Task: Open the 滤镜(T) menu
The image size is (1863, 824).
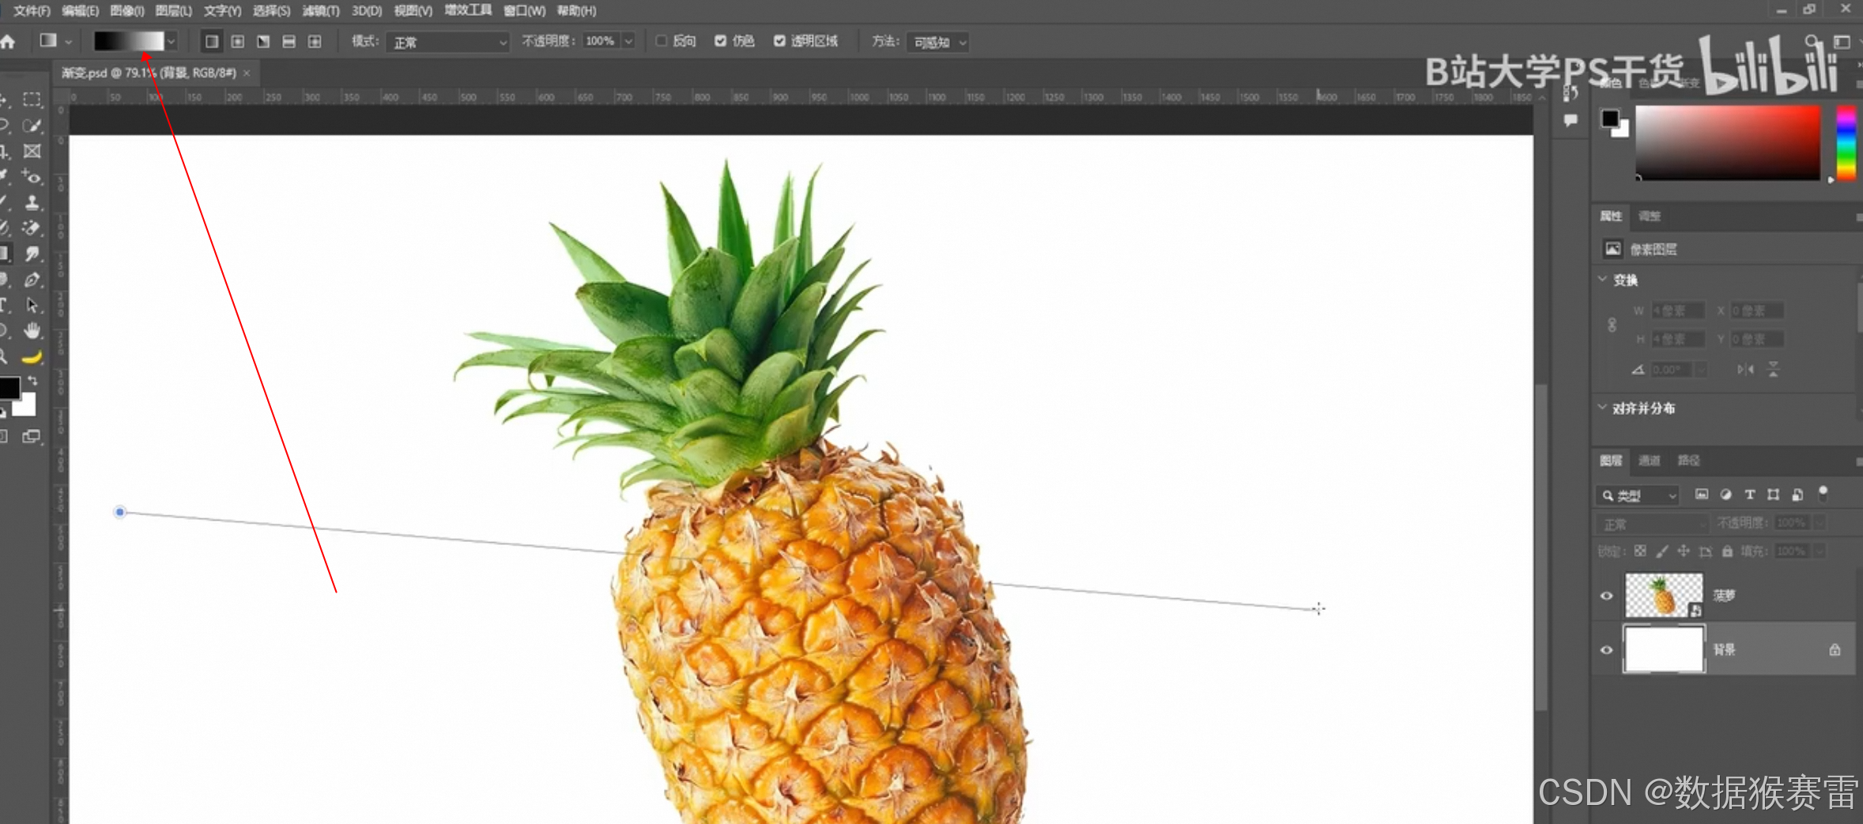Action: (x=321, y=11)
